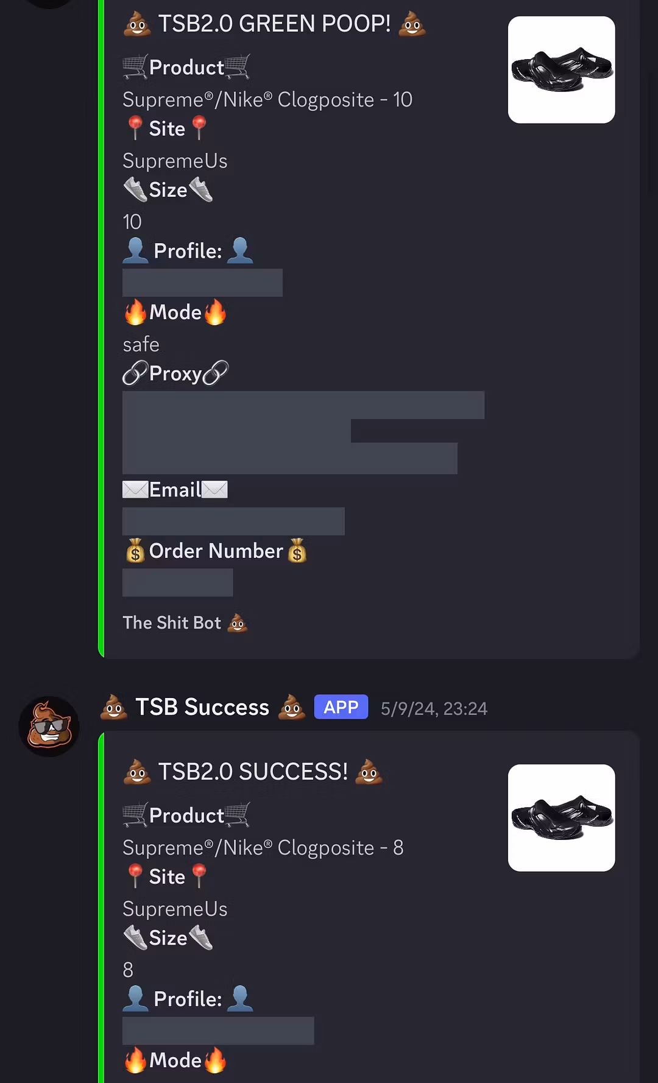Click the 5/9/24, 23:24 message timestamp
658x1083 pixels.
[x=434, y=708]
